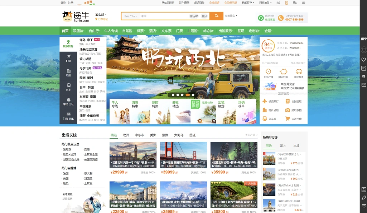Click in the search input field
The width and height of the screenshot is (367, 213).
pos(164,16)
